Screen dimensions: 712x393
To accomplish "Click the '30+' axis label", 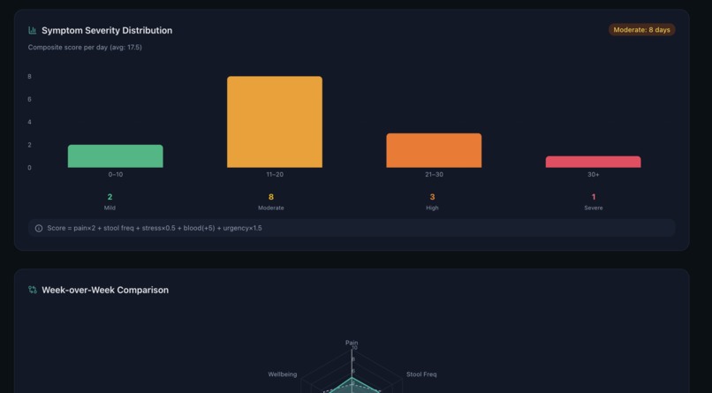I will click(x=593, y=174).
